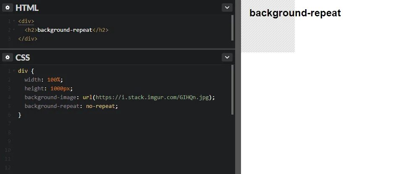Expand the HTML panel dropdown chevron
The width and height of the screenshot is (401, 174).
[227, 8]
